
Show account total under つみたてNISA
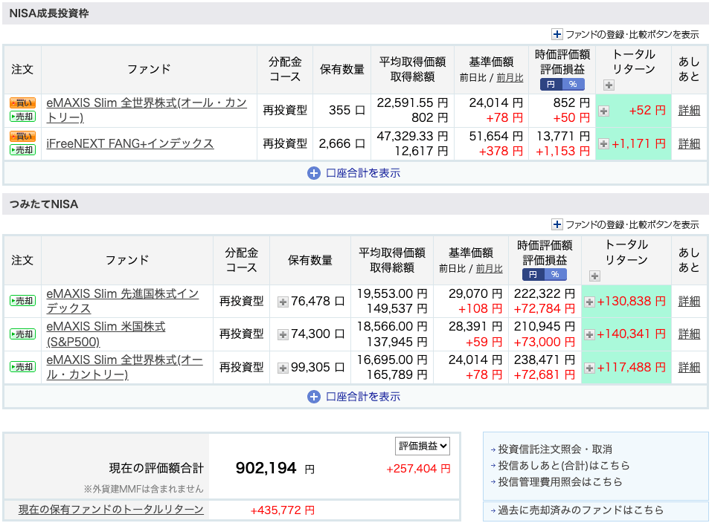coord(355,397)
